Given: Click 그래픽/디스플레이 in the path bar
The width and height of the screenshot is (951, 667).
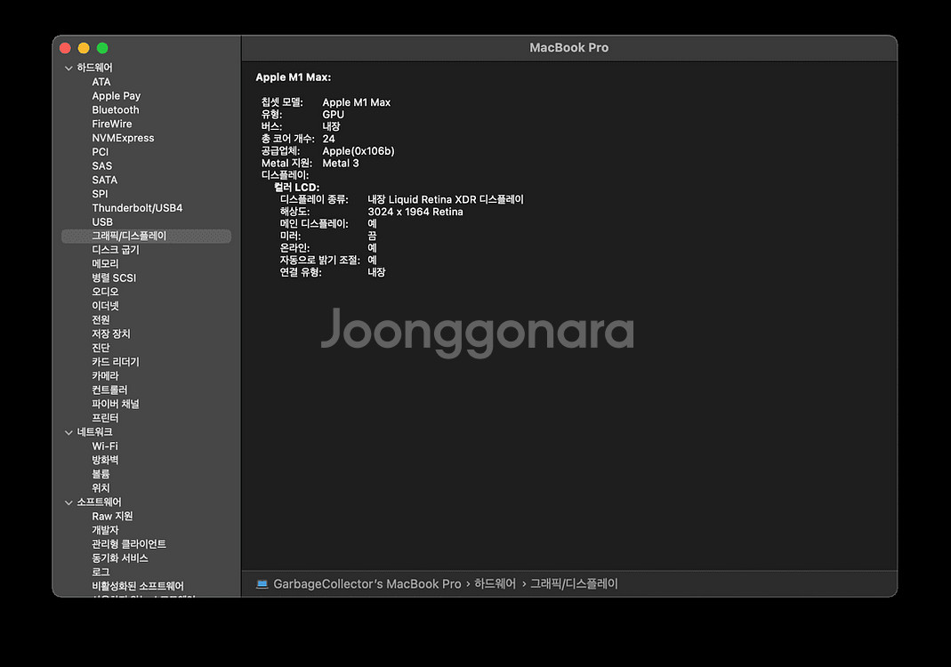Looking at the screenshot, I should pos(574,584).
